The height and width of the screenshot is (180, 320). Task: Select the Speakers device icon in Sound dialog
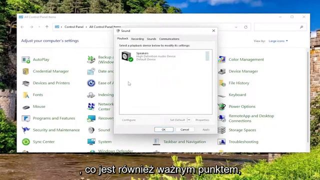click(127, 56)
